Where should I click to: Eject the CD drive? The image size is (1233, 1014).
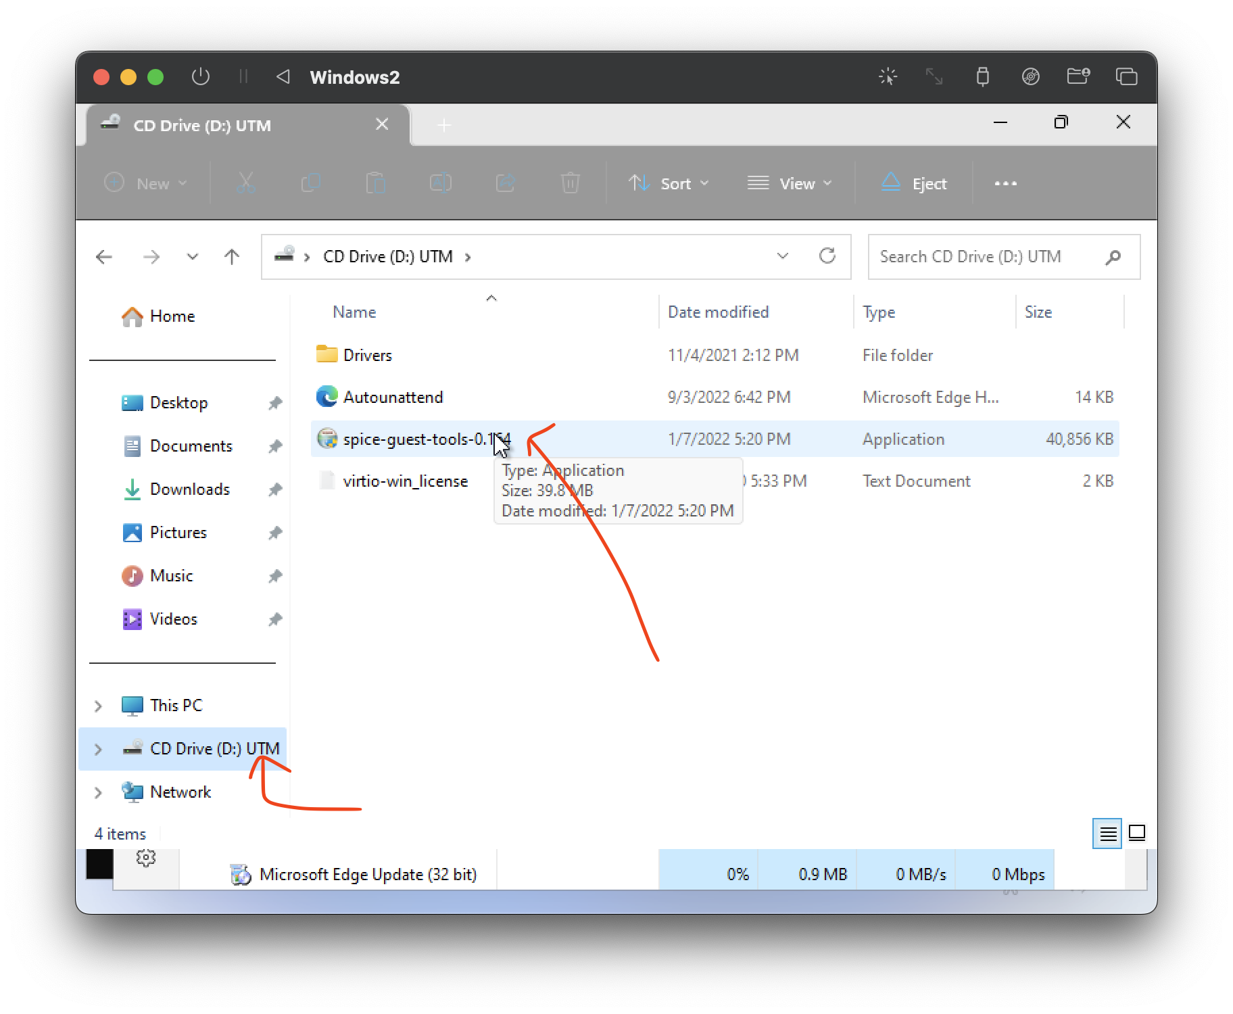914,183
